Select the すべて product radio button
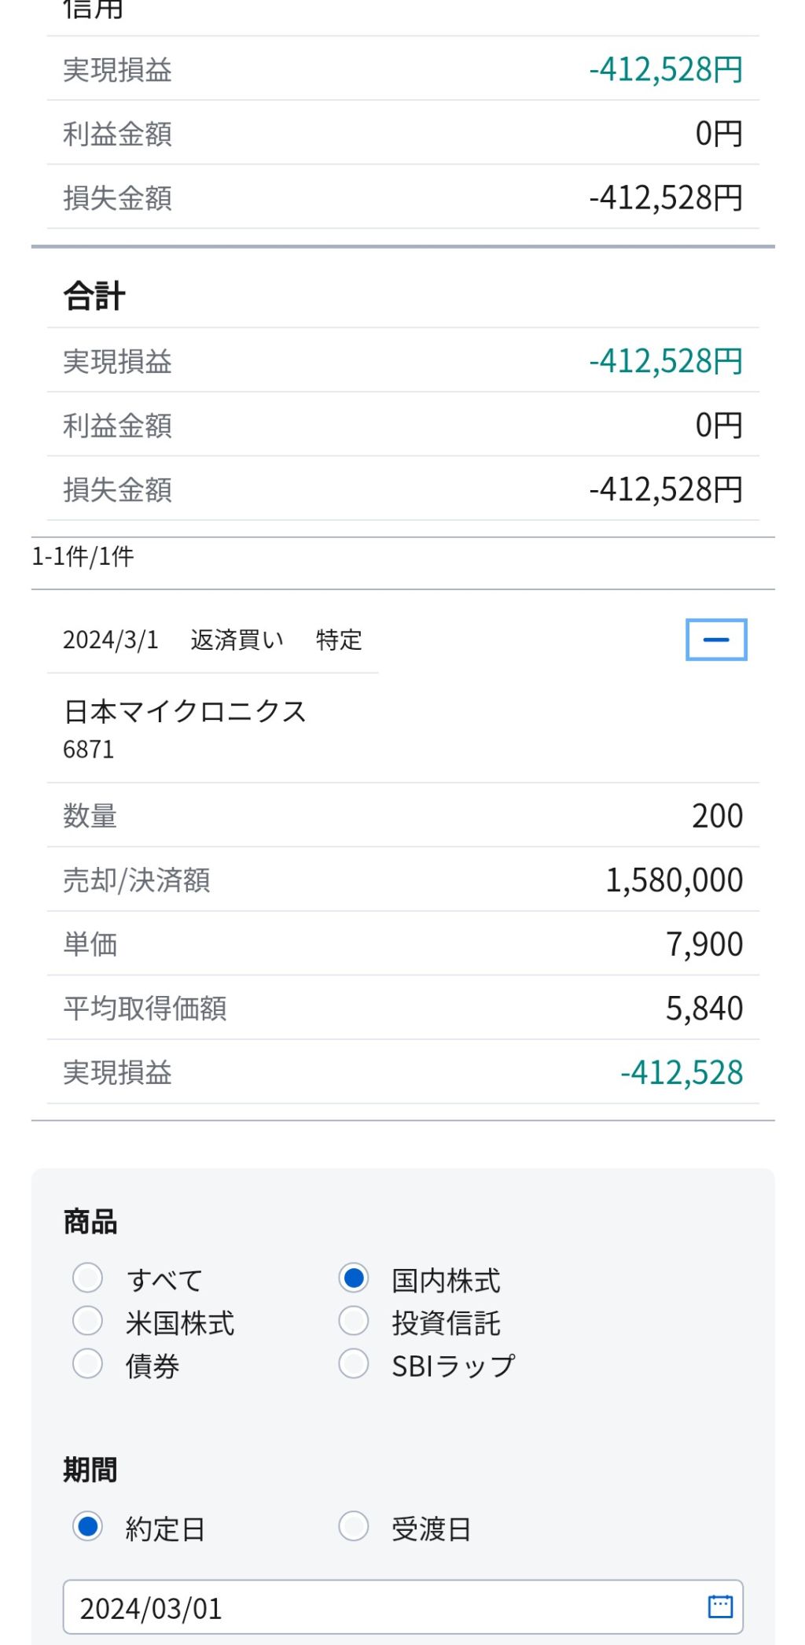This screenshot has height=1645, width=805. [x=87, y=1278]
